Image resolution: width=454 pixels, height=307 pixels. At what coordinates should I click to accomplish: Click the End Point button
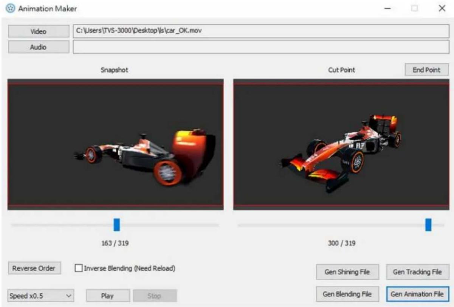click(426, 70)
